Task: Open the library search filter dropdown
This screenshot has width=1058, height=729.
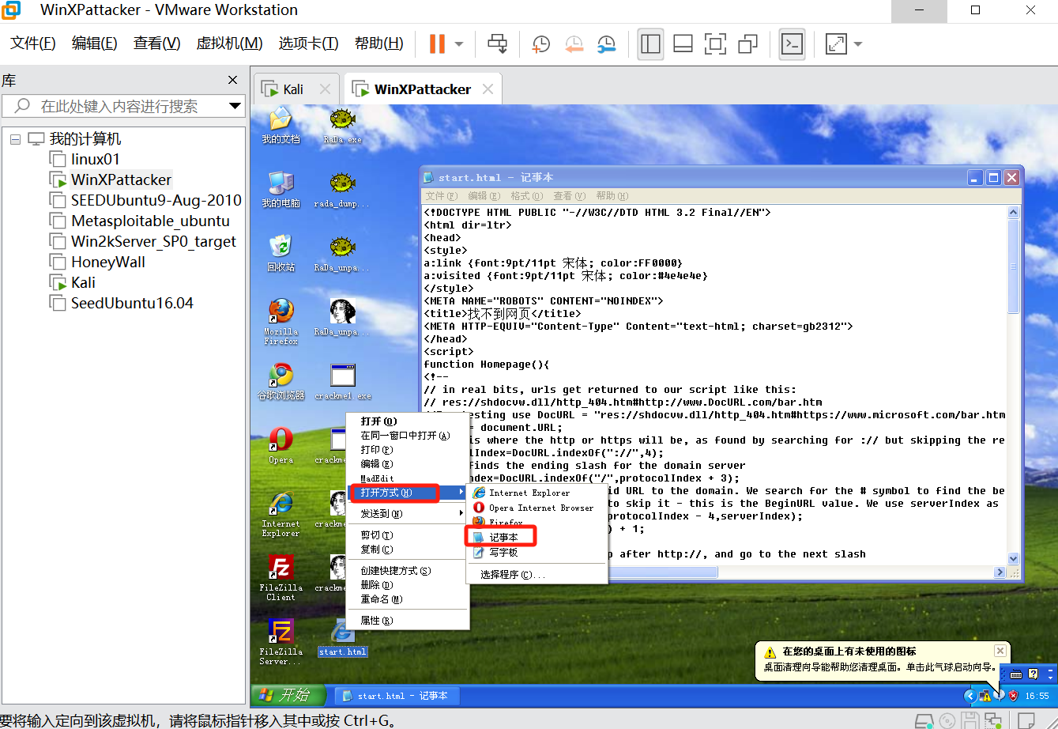Action: coord(235,106)
